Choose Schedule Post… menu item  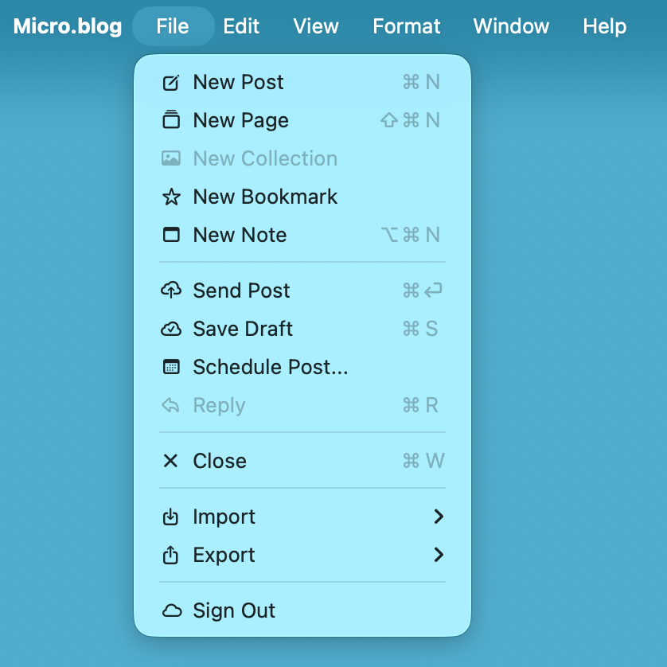tap(302, 367)
